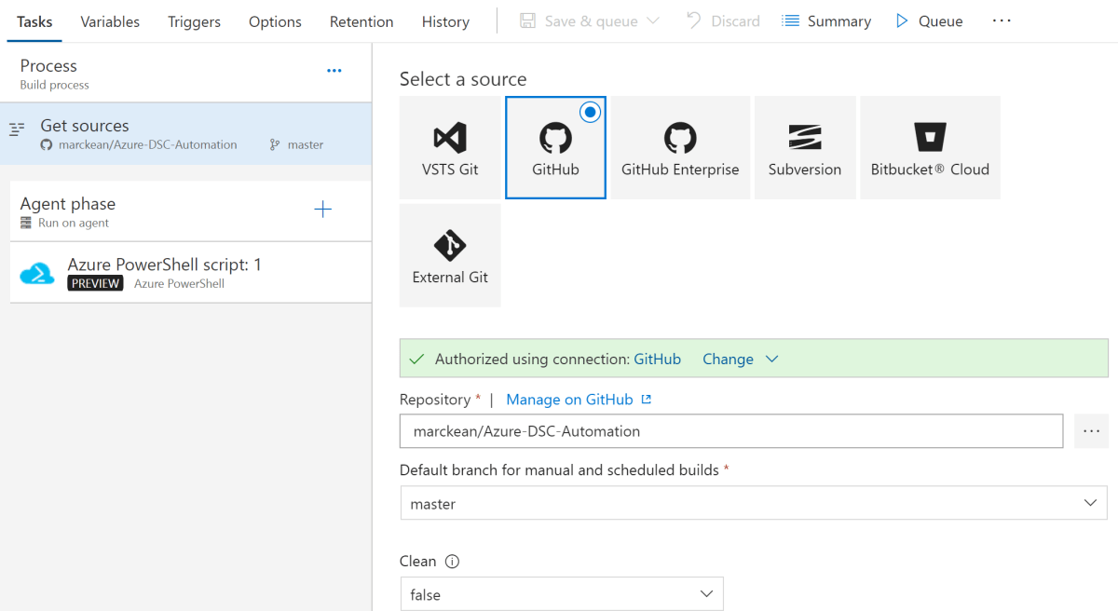Screen dimensions: 1118x611
Task: Click the Repository text field
Action: 731,431
